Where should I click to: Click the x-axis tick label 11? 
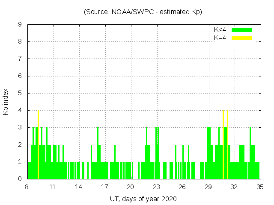click(x=53, y=187)
